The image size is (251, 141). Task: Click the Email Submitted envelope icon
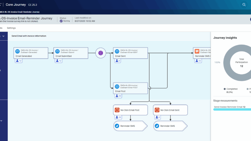(57, 51)
